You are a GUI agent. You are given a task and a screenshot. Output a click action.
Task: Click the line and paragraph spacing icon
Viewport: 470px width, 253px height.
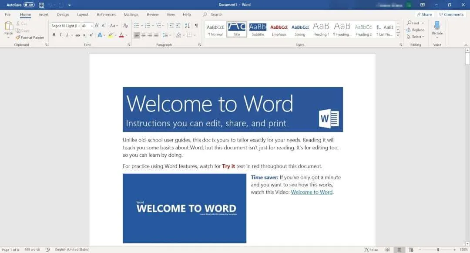[x=165, y=35]
